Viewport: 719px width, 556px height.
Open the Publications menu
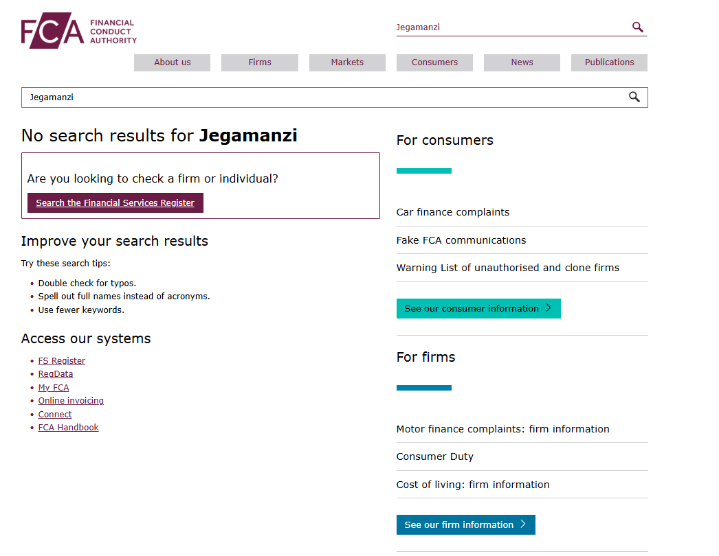pos(609,62)
